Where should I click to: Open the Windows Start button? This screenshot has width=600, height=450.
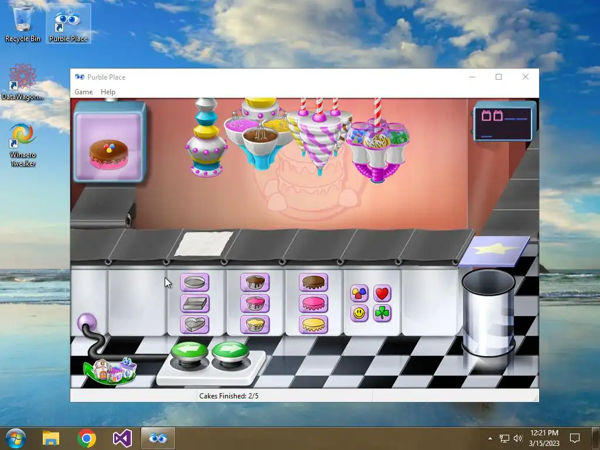(16, 438)
